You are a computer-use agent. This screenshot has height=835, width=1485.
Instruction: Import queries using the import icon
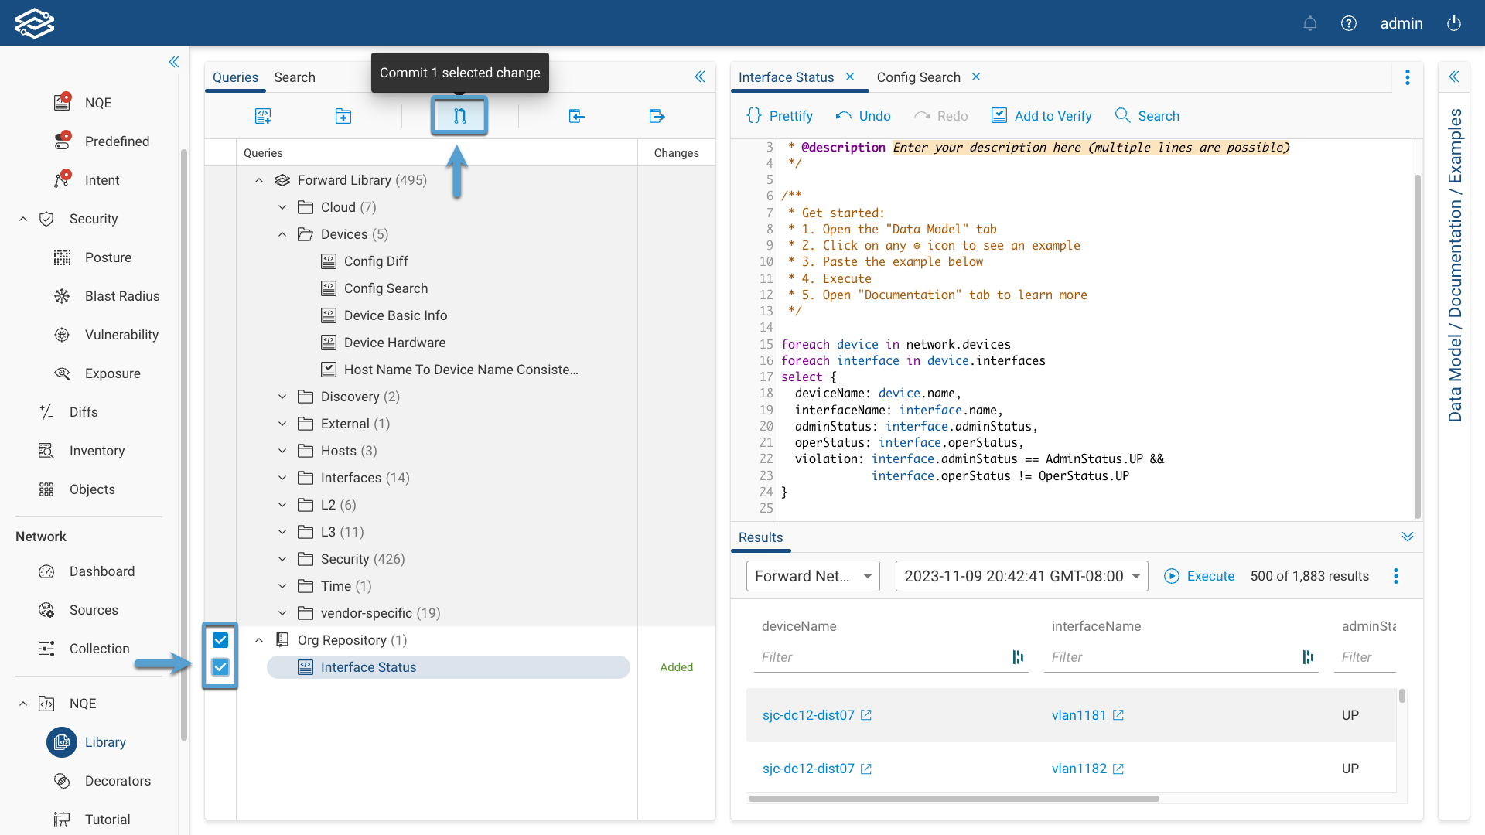[x=577, y=116]
